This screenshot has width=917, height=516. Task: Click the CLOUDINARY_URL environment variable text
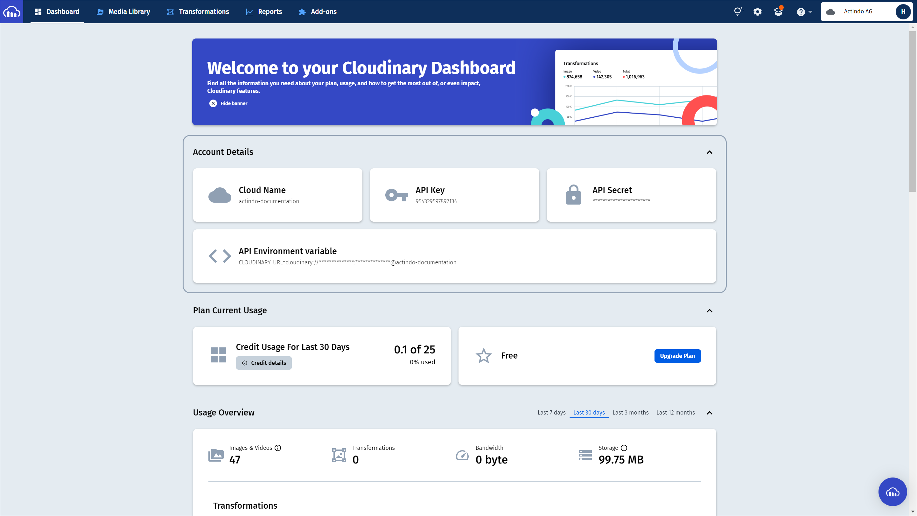(347, 262)
